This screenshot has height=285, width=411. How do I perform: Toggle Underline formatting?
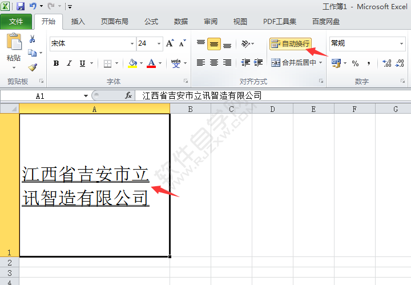tap(82, 63)
